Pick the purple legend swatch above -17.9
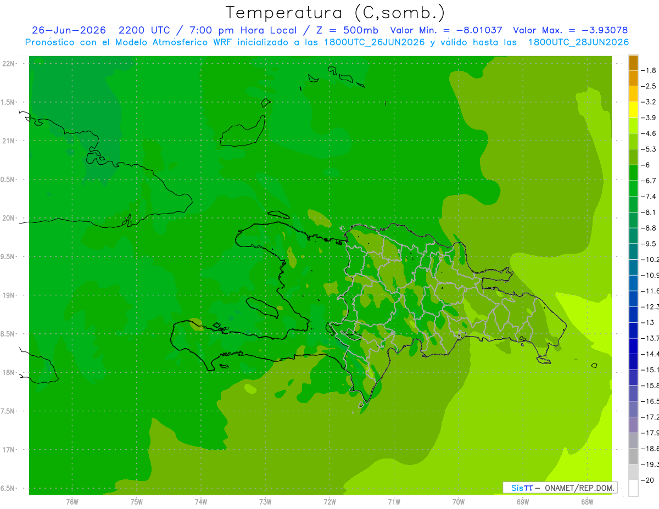This screenshot has height=509, width=659. point(633,424)
